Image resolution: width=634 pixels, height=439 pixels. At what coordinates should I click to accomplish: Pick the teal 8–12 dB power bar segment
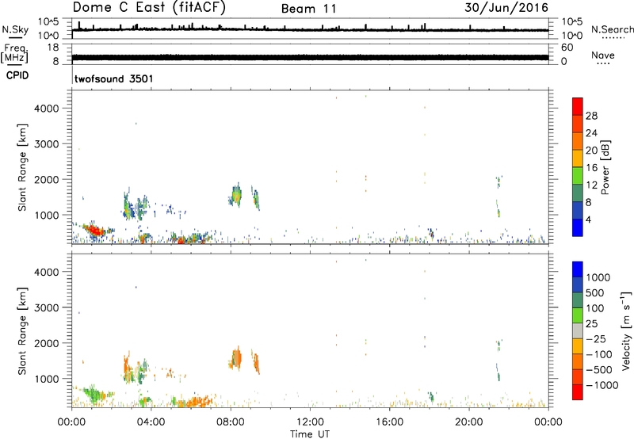click(x=578, y=193)
